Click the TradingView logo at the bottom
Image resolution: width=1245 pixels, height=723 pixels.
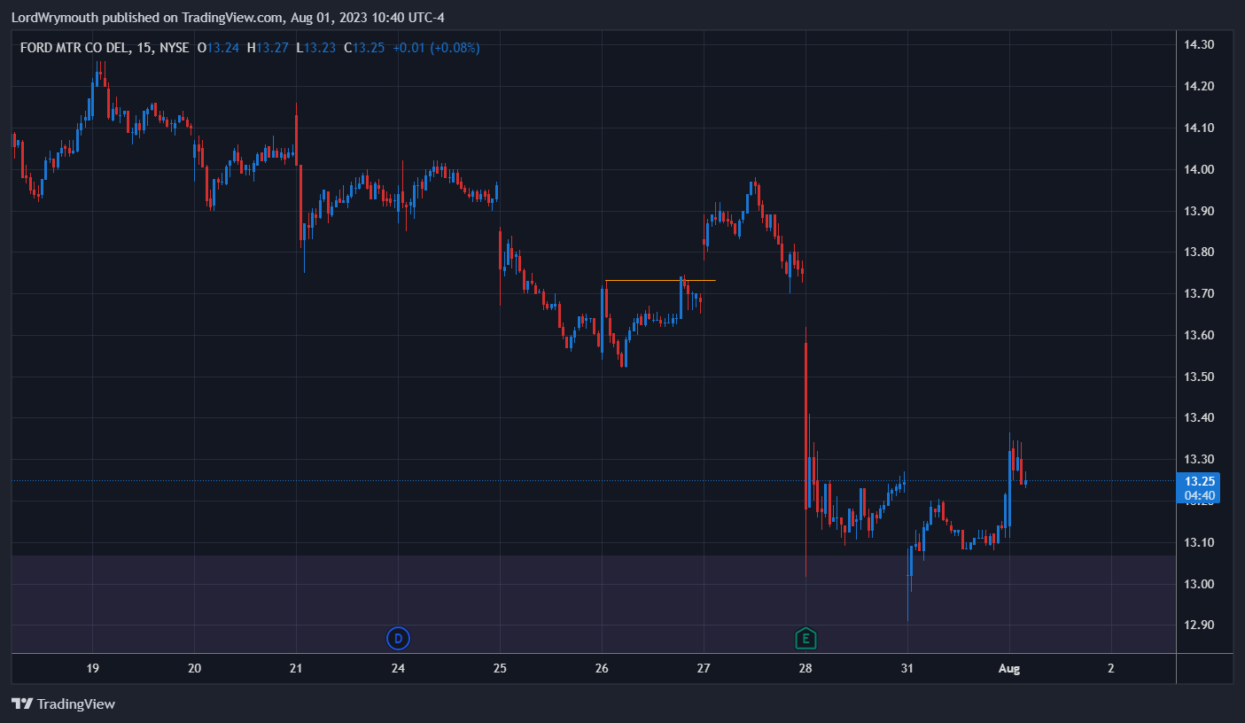pyautogui.click(x=64, y=704)
